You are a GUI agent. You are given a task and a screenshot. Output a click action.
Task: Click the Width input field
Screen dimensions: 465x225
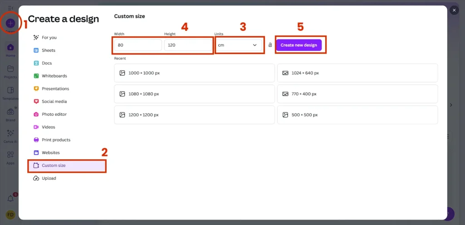(x=138, y=45)
